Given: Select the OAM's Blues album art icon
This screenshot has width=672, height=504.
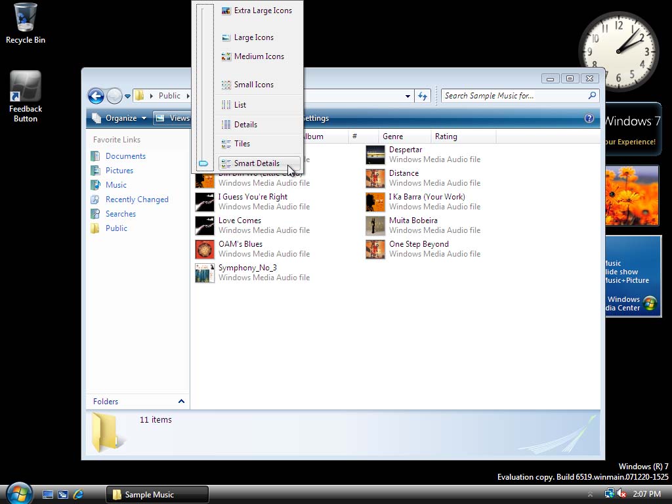Looking at the screenshot, I should click(x=205, y=249).
